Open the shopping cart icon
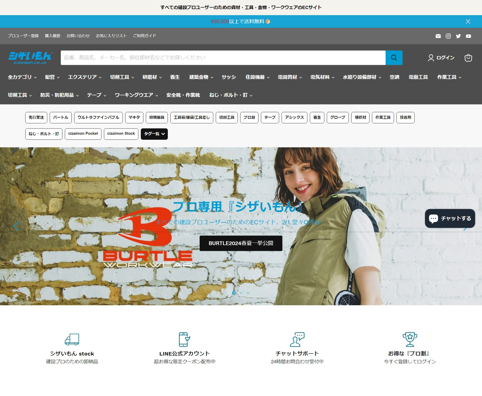Image resolution: width=482 pixels, height=396 pixels. 468,58
